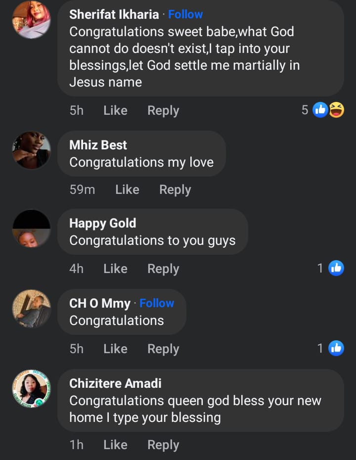Open Chizitere Amadi's profile picture
The image size is (356, 460).
[x=31, y=389]
